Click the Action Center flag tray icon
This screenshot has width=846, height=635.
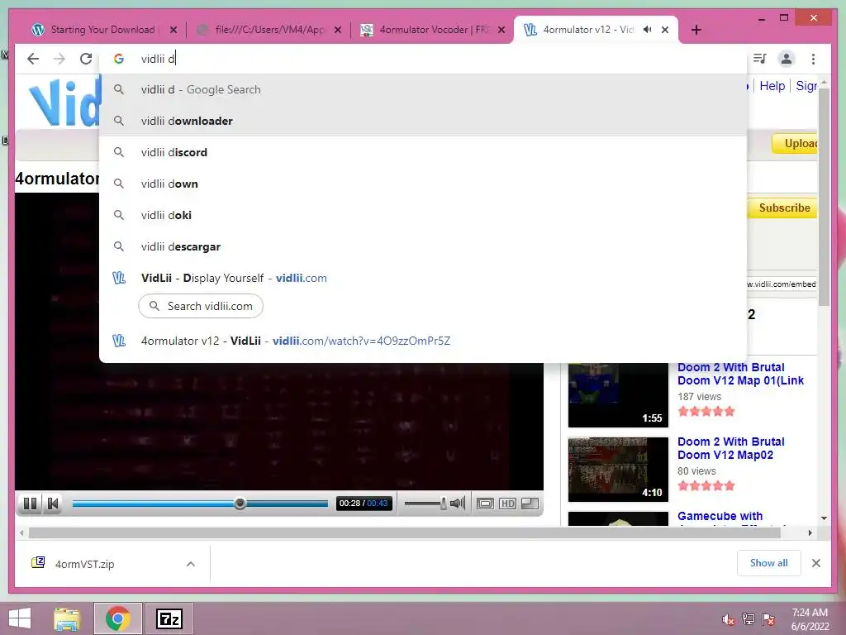768,619
